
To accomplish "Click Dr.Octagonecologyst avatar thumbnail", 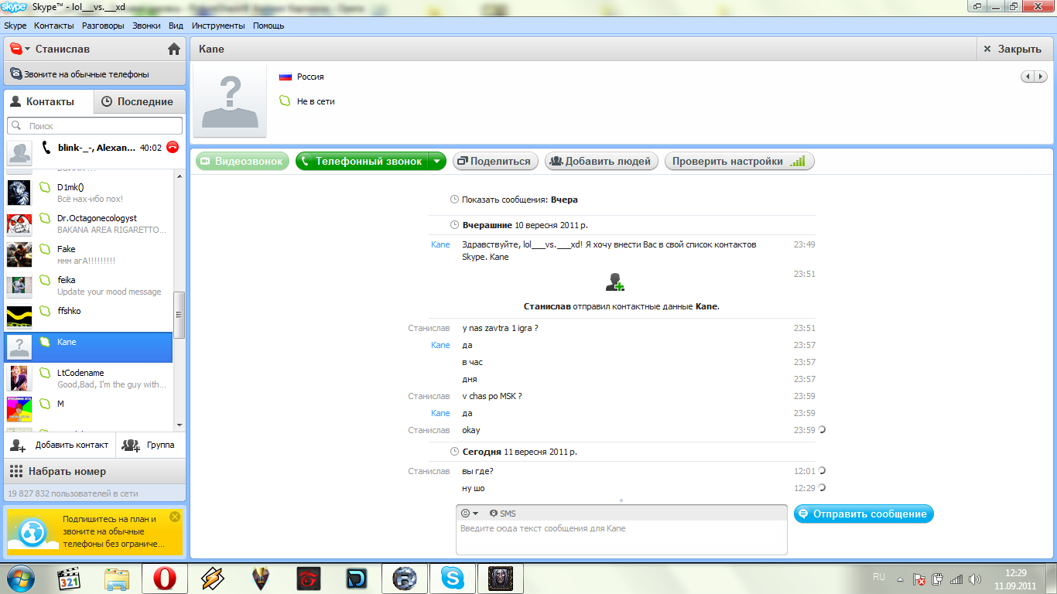I will pyautogui.click(x=19, y=224).
